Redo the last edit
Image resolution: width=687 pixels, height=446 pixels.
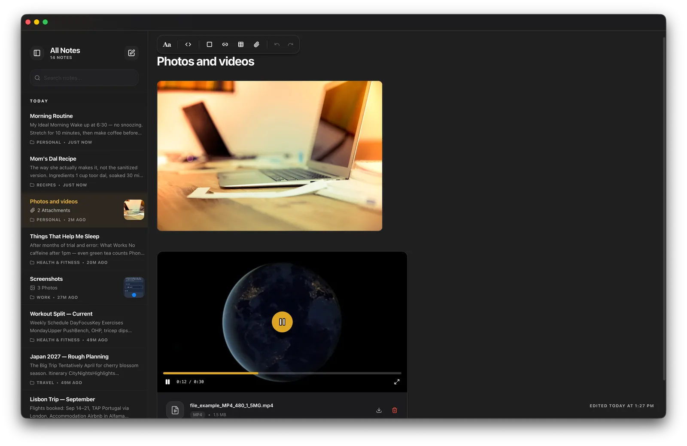click(291, 45)
